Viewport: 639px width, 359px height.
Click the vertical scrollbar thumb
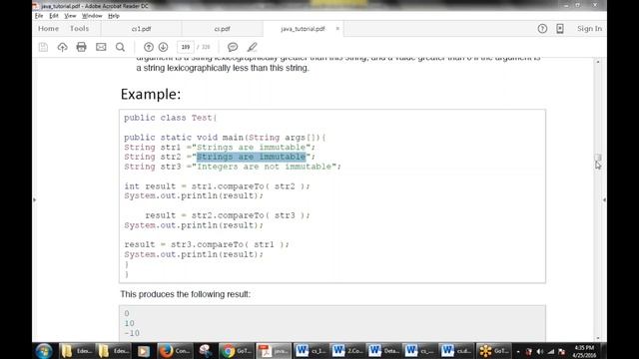click(598, 158)
